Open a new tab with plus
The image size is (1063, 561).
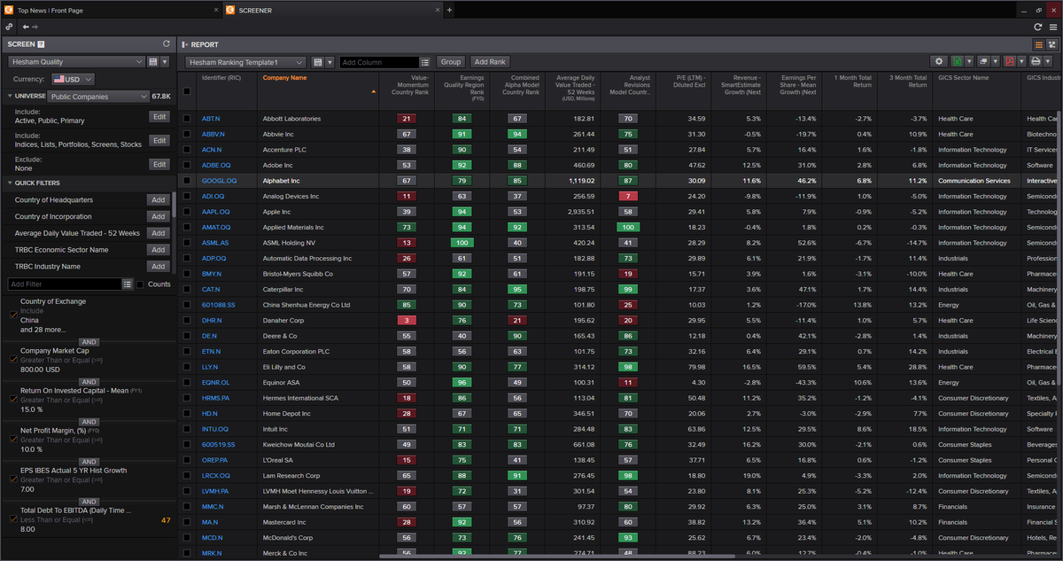pyautogui.click(x=449, y=10)
